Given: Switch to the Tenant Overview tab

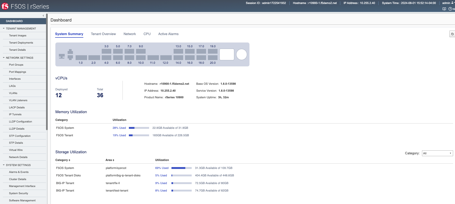Looking at the screenshot, I should (103, 34).
